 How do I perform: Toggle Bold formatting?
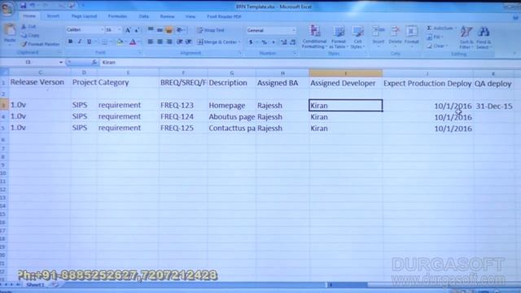coord(71,42)
